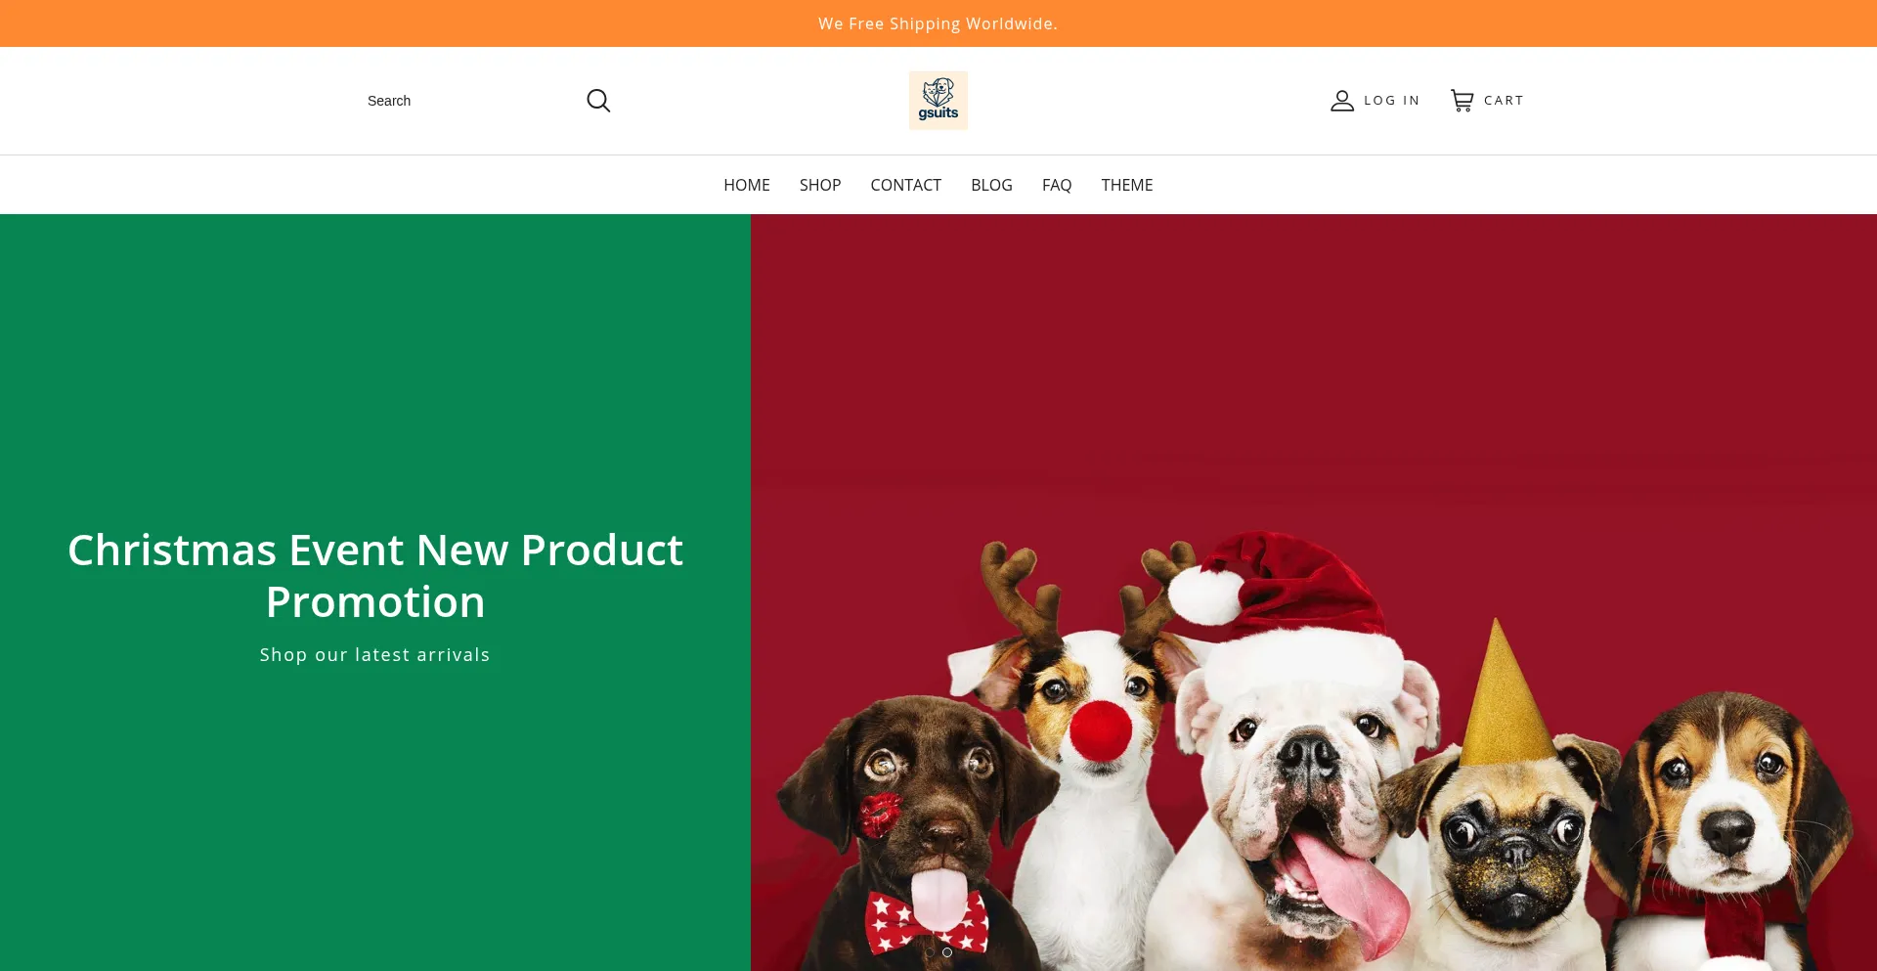This screenshot has width=1877, height=971.
Task: Click the Christmas Event New Product Promotion heading
Action: tap(375, 576)
